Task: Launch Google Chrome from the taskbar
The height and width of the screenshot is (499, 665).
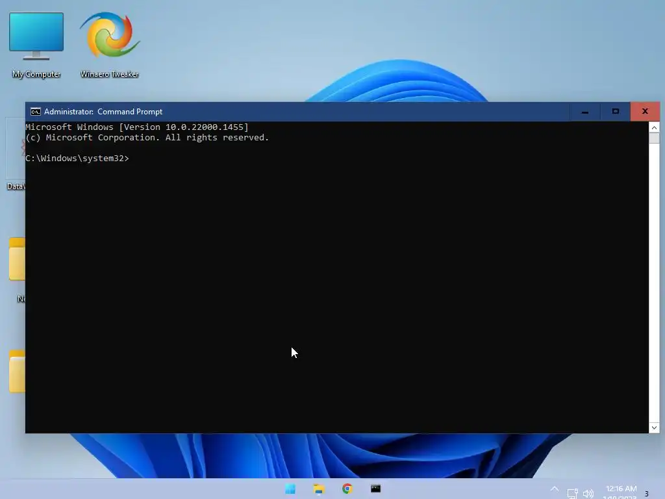Action: point(347,489)
